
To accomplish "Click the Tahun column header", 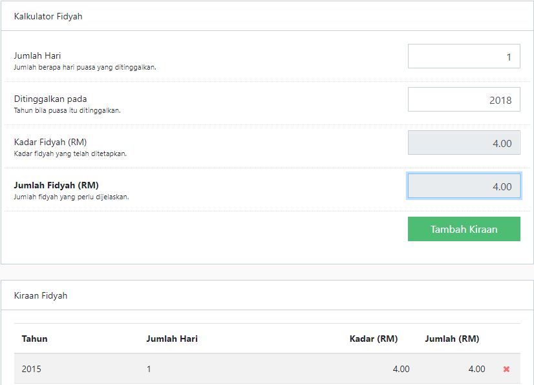I will tap(34, 339).
